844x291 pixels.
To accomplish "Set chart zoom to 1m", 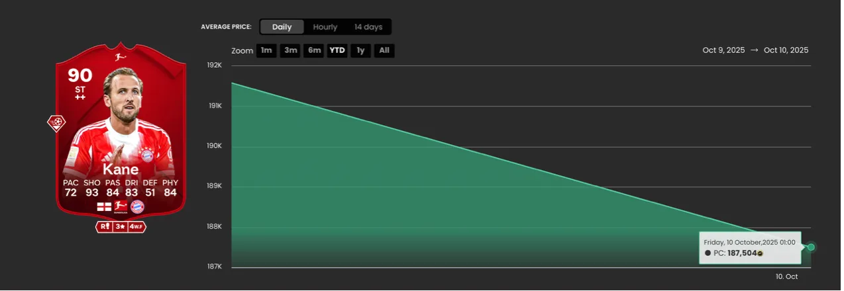I will pos(266,50).
